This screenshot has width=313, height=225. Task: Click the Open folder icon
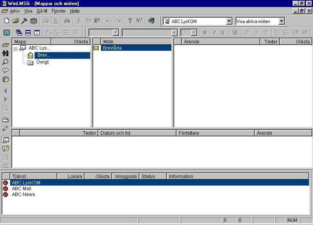[16, 21]
